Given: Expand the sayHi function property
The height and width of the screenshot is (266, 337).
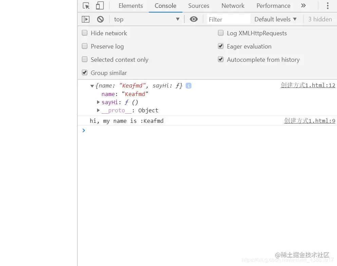Looking at the screenshot, I should click(x=98, y=102).
